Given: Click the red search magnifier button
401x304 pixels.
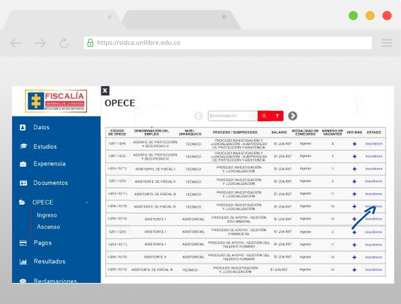Looking at the screenshot, I should click(x=264, y=116).
